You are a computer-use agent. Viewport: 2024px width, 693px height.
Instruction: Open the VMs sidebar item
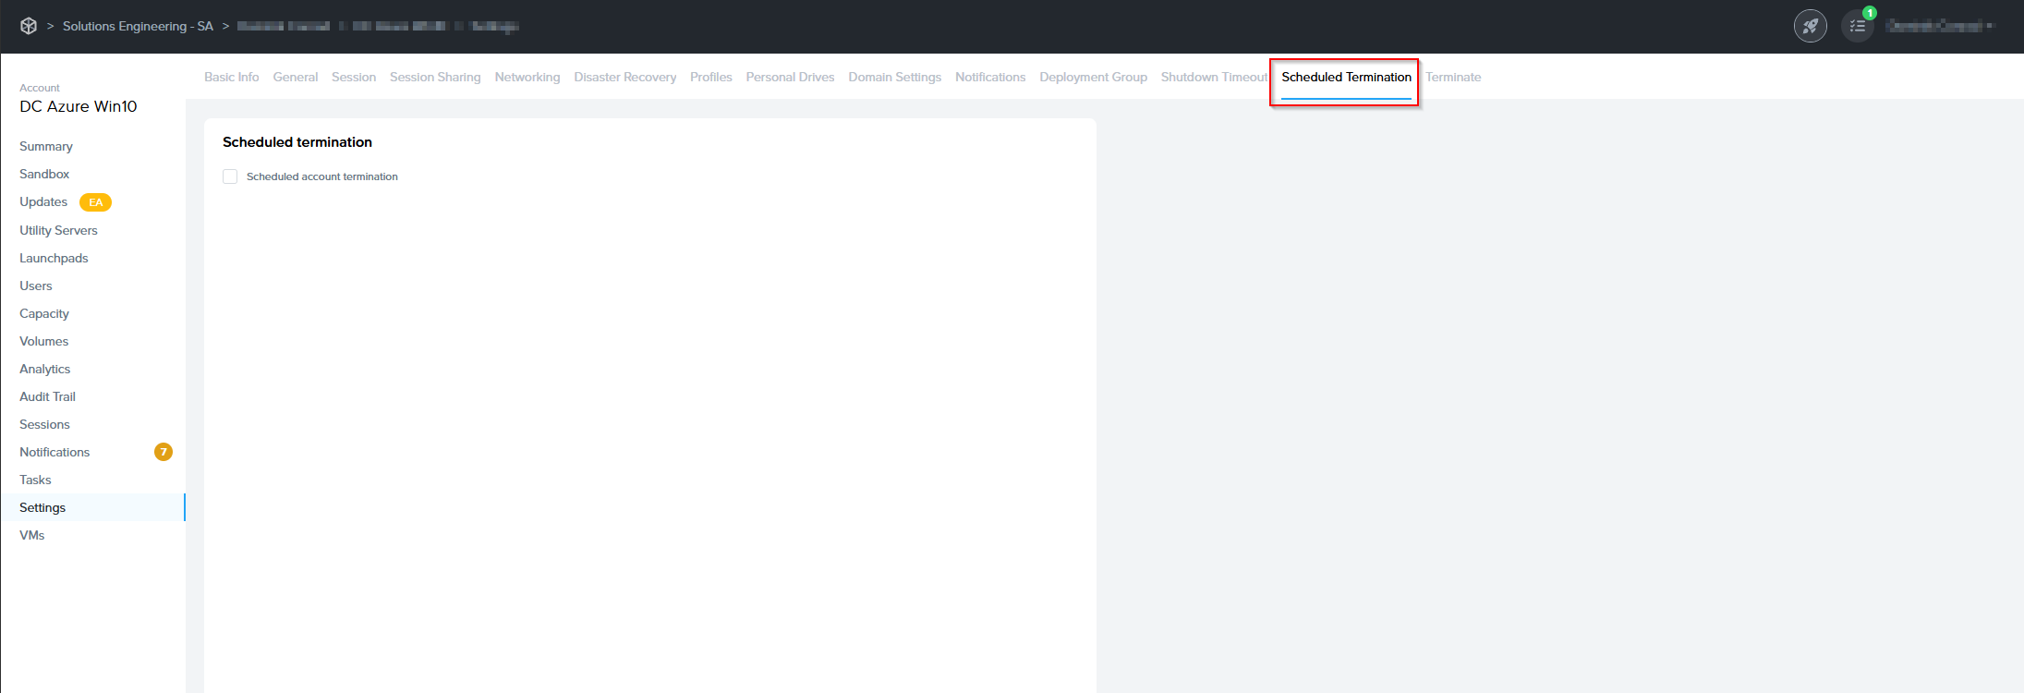(x=32, y=535)
